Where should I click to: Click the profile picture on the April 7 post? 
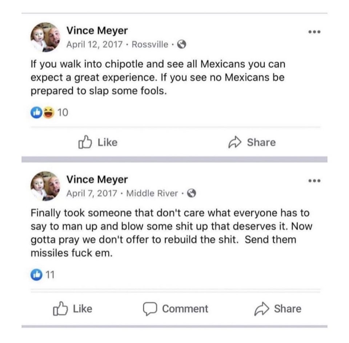pyautogui.click(x=45, y=186)
